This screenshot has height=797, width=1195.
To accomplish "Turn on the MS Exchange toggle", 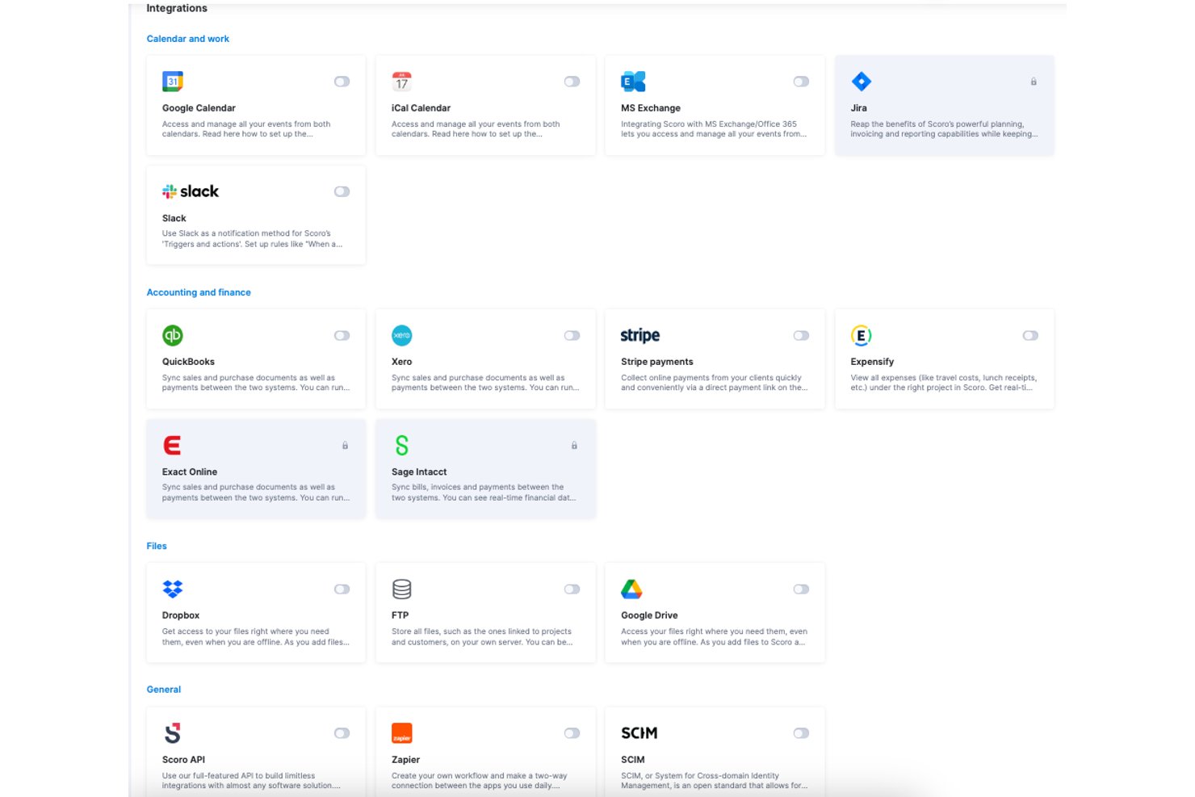I will [x=801, y=82].
